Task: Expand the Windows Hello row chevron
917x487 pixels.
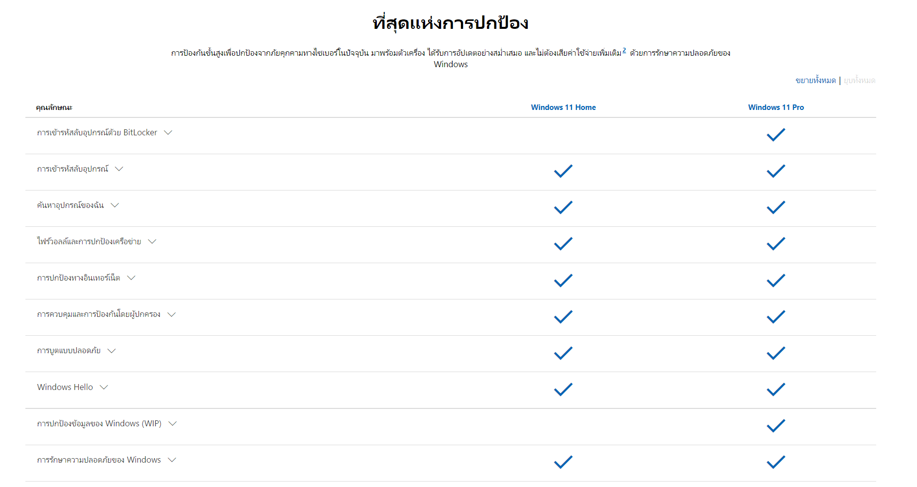Action: click(104, 388)
